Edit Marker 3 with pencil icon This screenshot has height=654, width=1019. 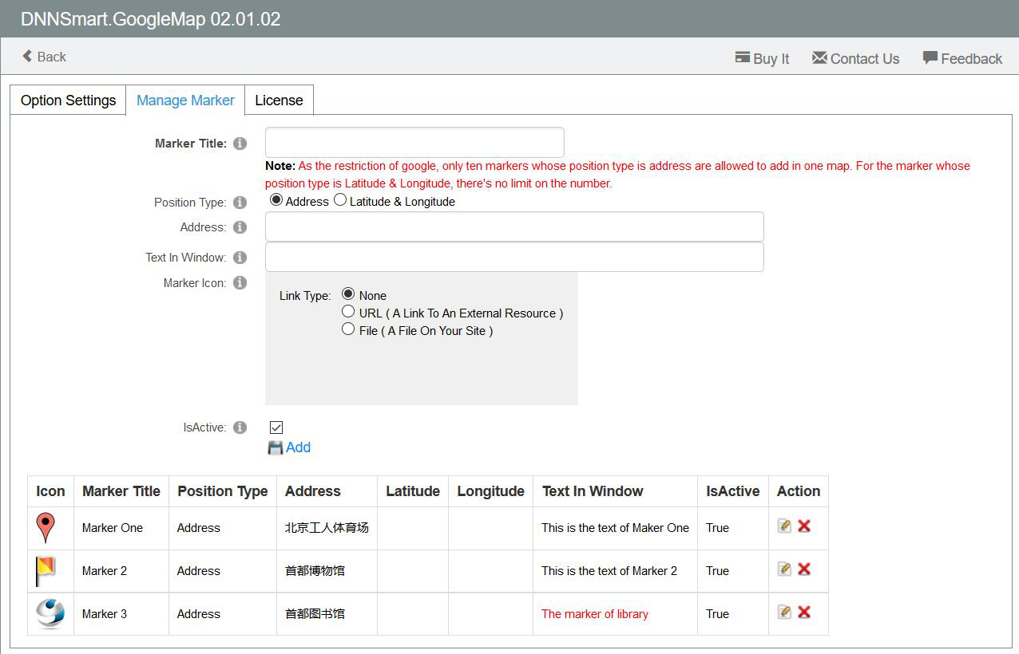784,612
